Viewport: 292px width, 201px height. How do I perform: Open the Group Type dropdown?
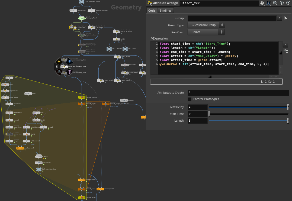tap(206, 25)
